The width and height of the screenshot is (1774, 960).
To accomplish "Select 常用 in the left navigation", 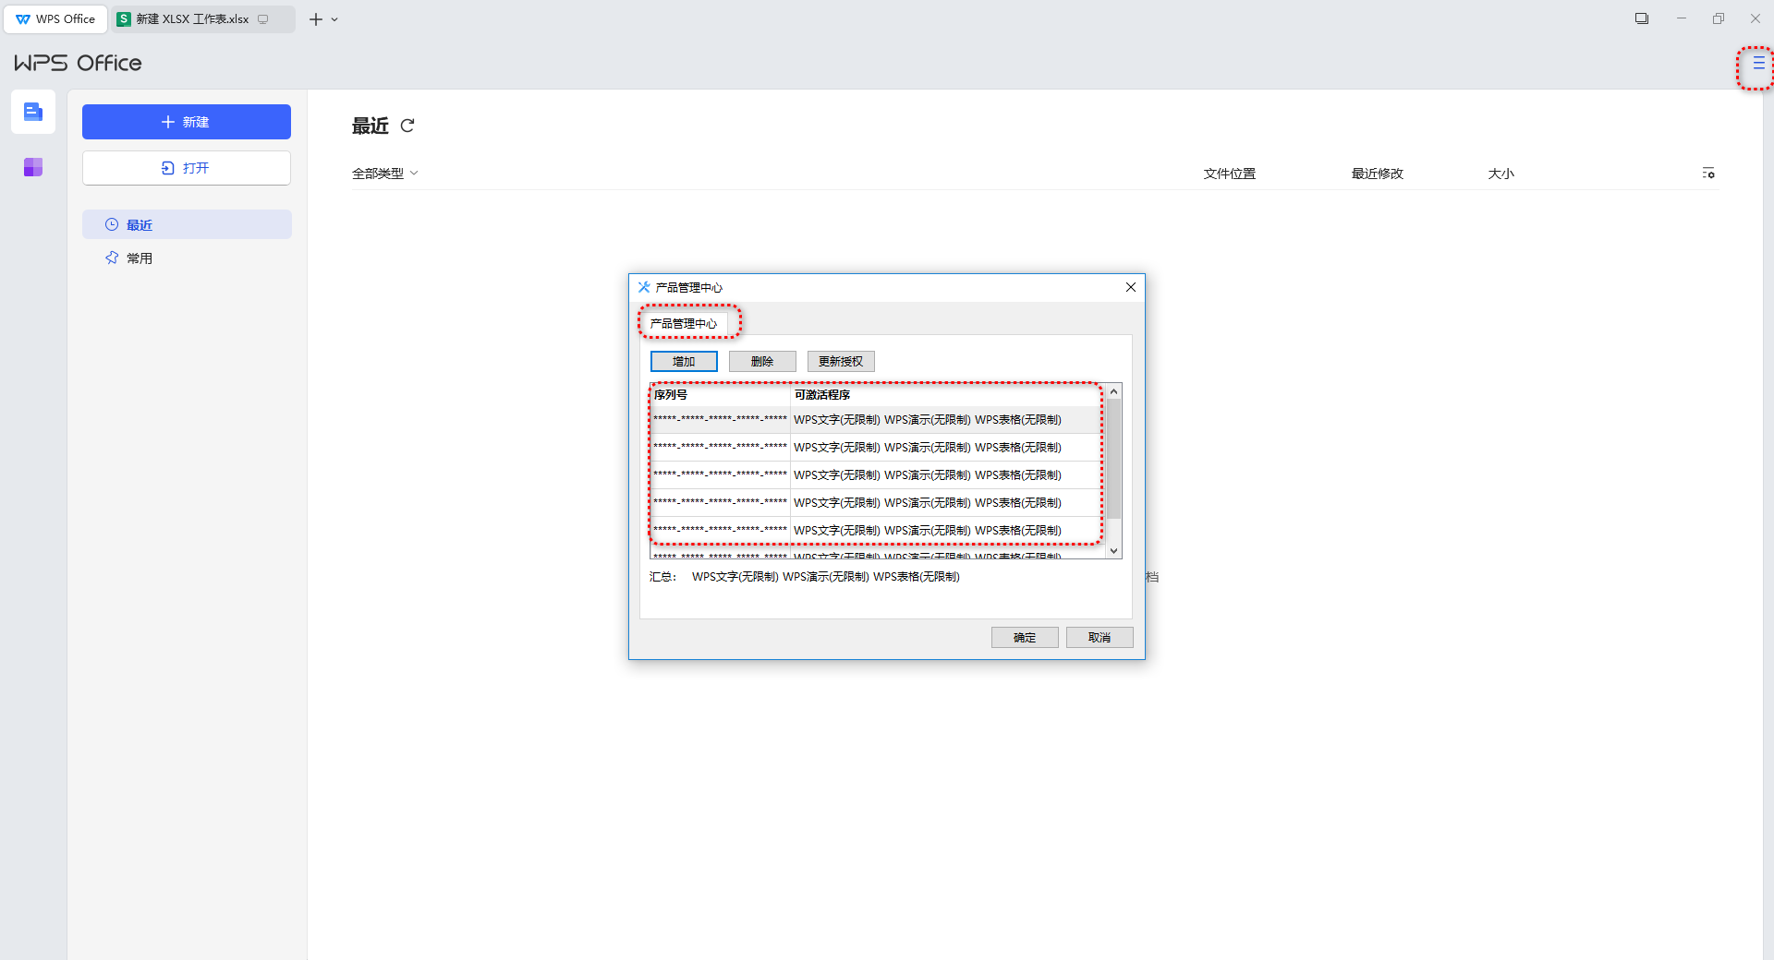I will pyautogui.click(x=140, y=258).
